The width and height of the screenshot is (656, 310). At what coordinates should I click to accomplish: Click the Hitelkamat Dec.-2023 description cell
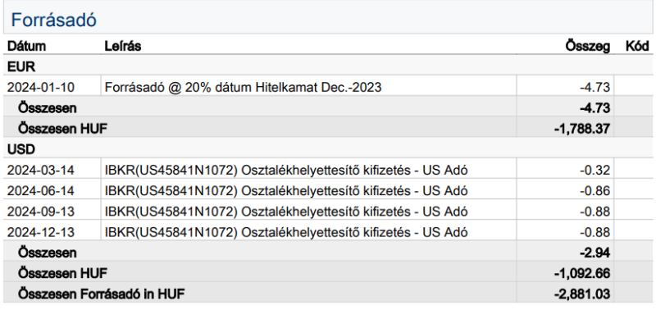[243, 87]
